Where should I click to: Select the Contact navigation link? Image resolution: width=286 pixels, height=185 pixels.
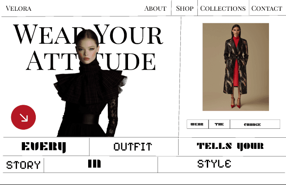pos(267,8)
